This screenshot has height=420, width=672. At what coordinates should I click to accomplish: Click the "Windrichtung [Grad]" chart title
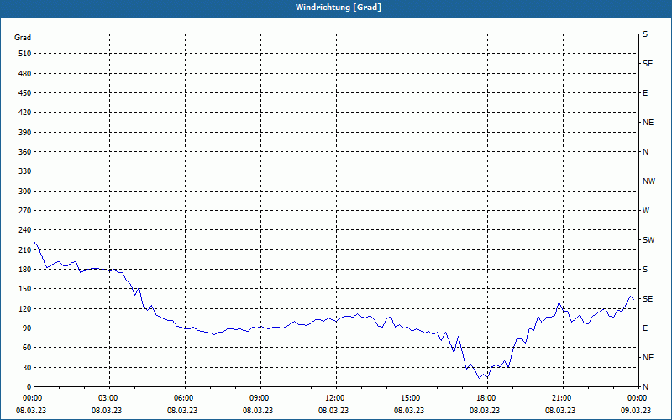pyautogui.click(x=339, y=8)
